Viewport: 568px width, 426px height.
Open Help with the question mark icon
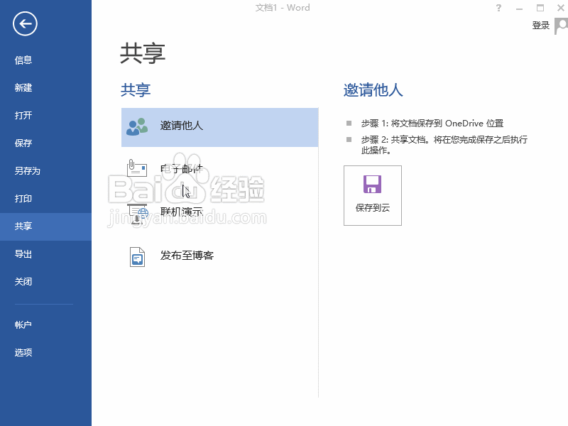[x=499, y=8]
